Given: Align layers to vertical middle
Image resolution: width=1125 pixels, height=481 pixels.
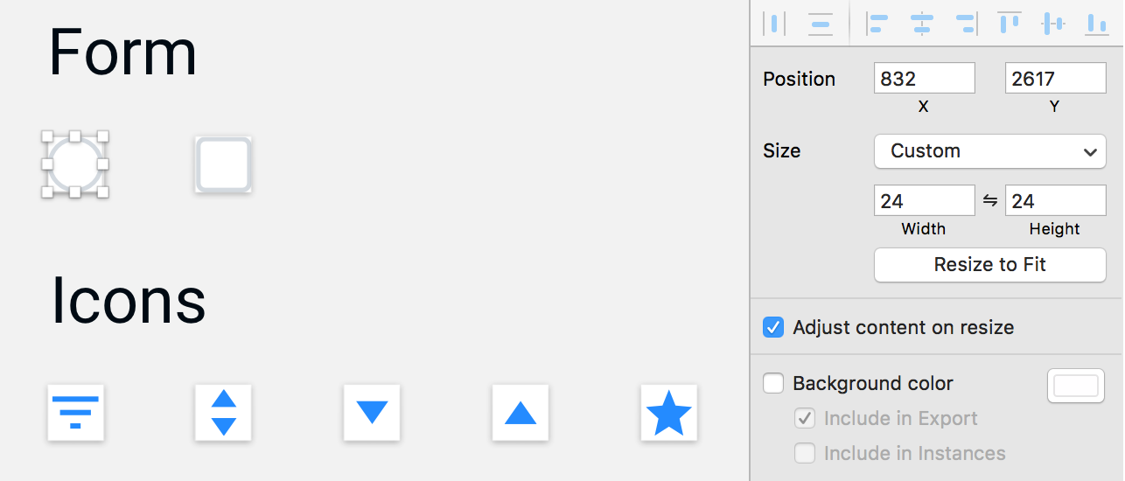Looking at the screenshot, I should 1053,24.
